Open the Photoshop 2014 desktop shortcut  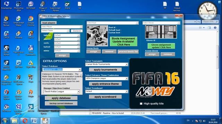click(18, 6)
